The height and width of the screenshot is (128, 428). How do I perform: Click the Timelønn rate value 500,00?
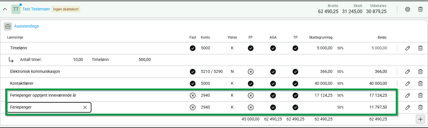click(x=145, y=60)
